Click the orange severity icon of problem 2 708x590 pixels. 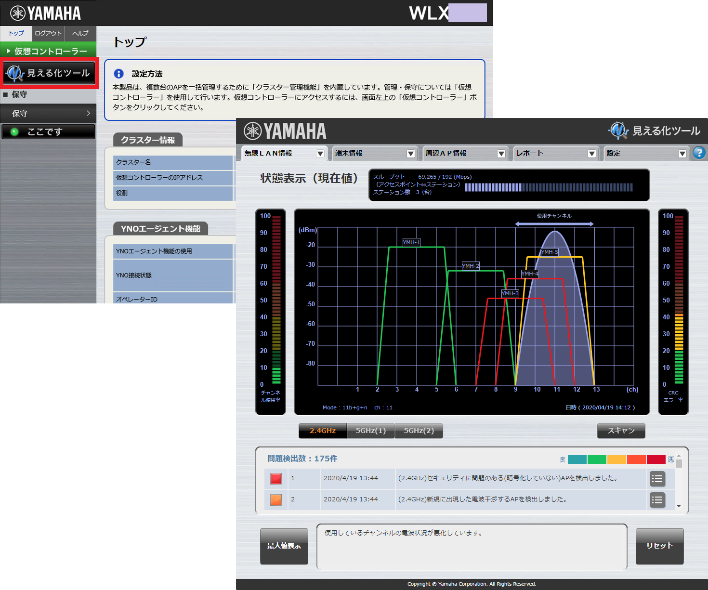pyautogui.click(x=276, y=500)
